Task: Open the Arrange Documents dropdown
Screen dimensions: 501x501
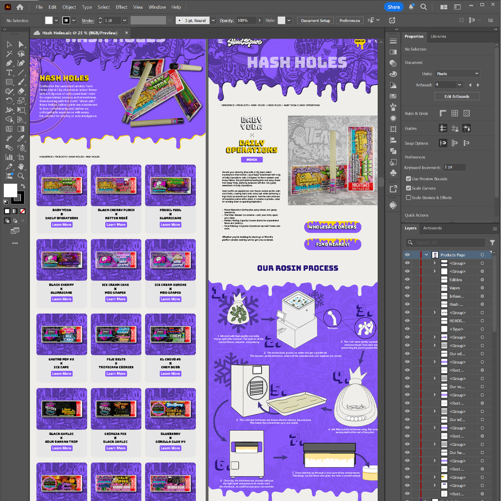Action: pos(444,7)
